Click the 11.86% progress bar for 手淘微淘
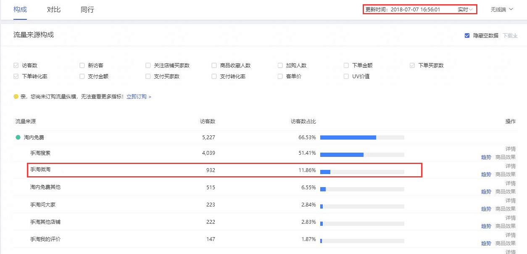The image size is (527, 254). pyautogui.click(x=362, y=172)
